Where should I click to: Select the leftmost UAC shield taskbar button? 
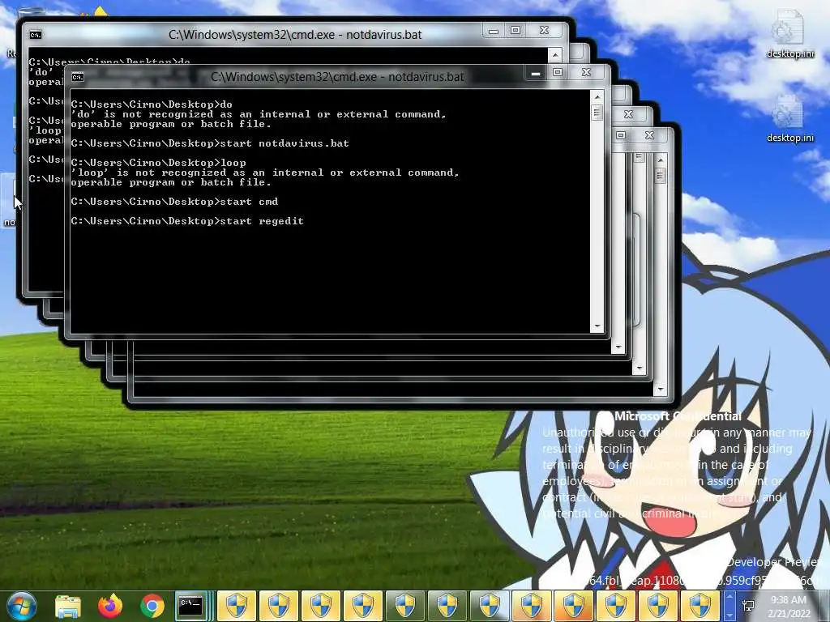[x=236, y=606]
